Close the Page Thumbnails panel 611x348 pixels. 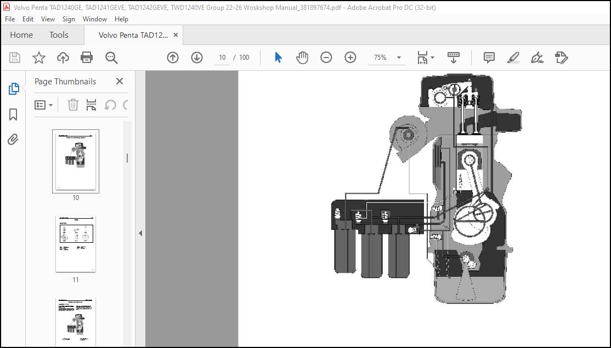tap(120, 81)
